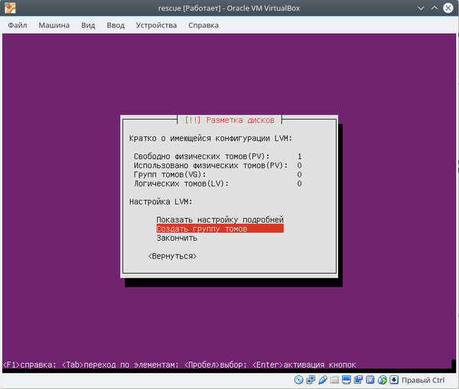The image size is (459, 389).
Task: Click the video capture status icon
Action: coord(358,380)
